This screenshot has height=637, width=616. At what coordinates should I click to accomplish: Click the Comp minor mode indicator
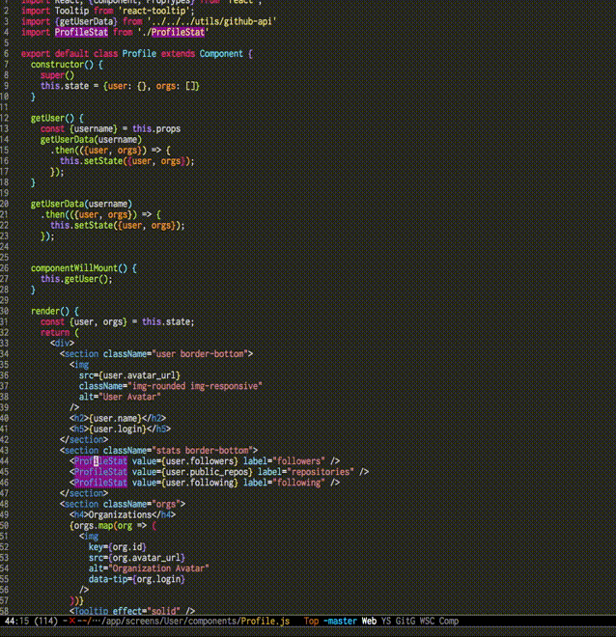449,622
